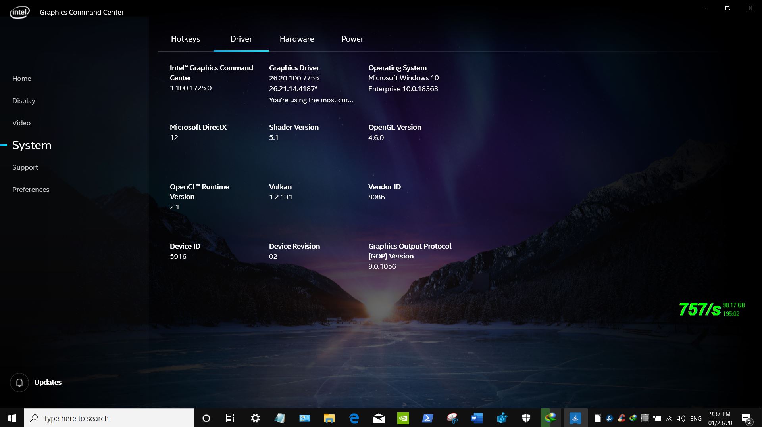The height and width of the screenshot is (427, 762).
Task: Open the Power tab
Action: tap(352, 39)
